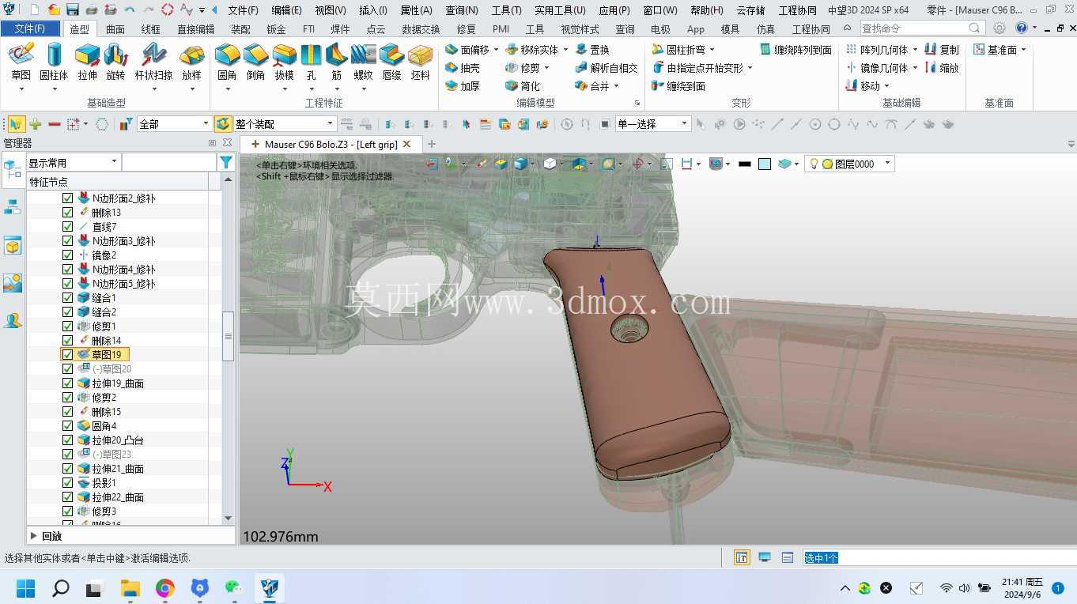Switch to the 曲面 ribbon tab
Image resolution: width=1077 pixels, height=604 pixels.
click(115, 29)
